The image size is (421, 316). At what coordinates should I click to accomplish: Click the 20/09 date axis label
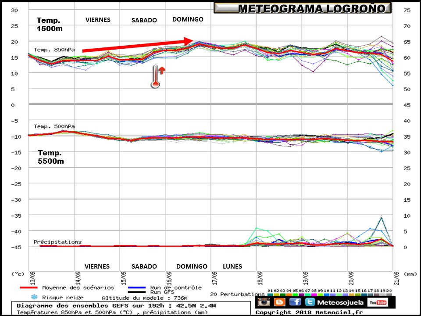[x=351, y=278]
